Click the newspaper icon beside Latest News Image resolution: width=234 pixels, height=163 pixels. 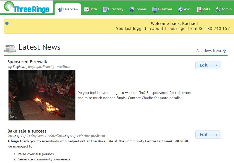[x=10, y=49]
